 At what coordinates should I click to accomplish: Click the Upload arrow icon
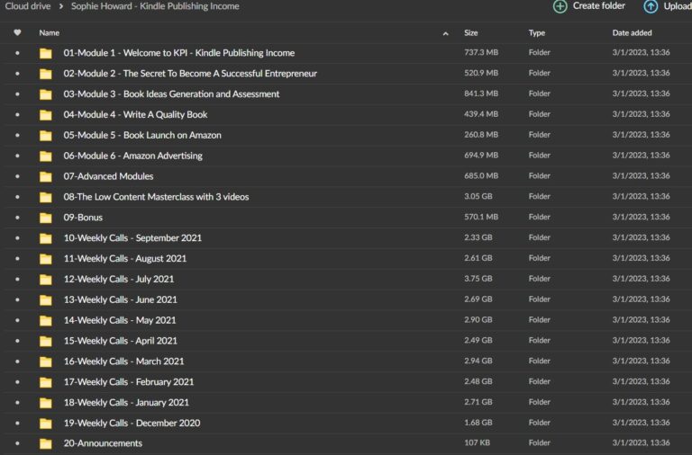pos(651,6)
